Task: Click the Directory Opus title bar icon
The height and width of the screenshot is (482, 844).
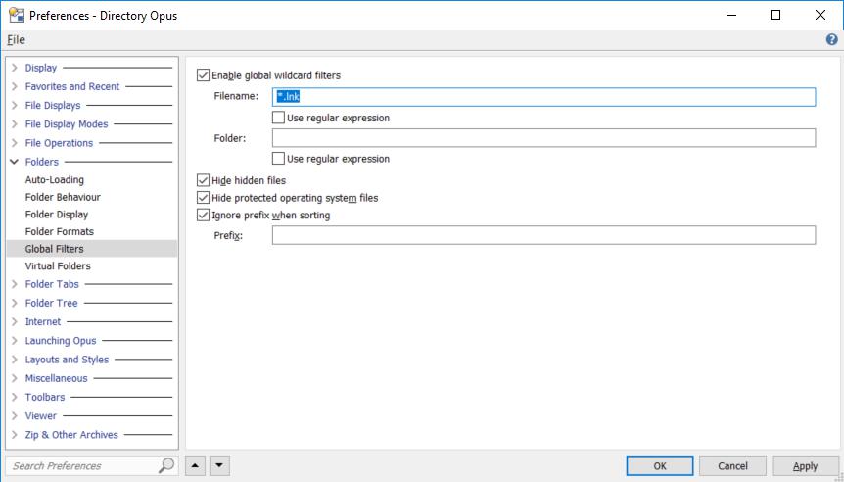Action: (16, 15)
